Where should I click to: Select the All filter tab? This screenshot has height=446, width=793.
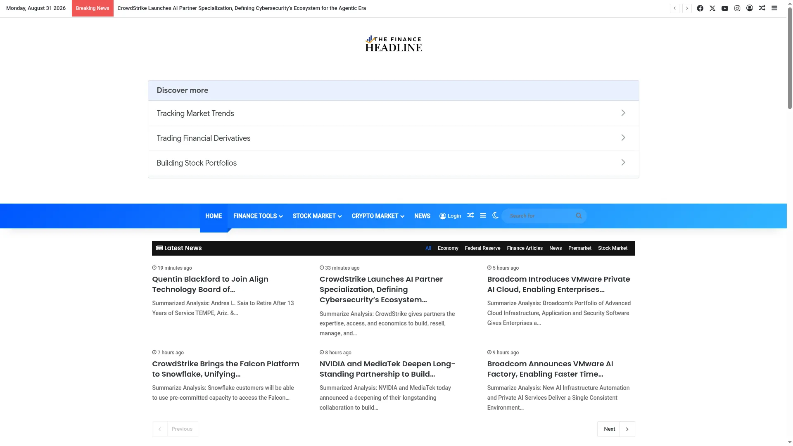[x=428, y=248]
